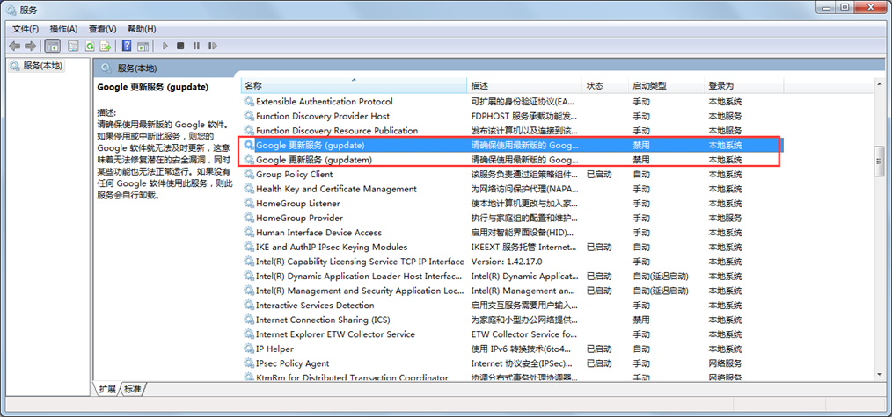Open the 查看(V) menu
The height and width of the screenshot is (417, 892).
point(102,29)
